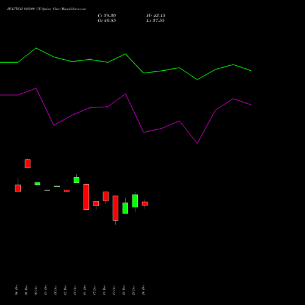This screenshot has height=305, width=305.
Task: Select the 04 Dec date label
Action: pyautogui.click(x=16, y=290)
